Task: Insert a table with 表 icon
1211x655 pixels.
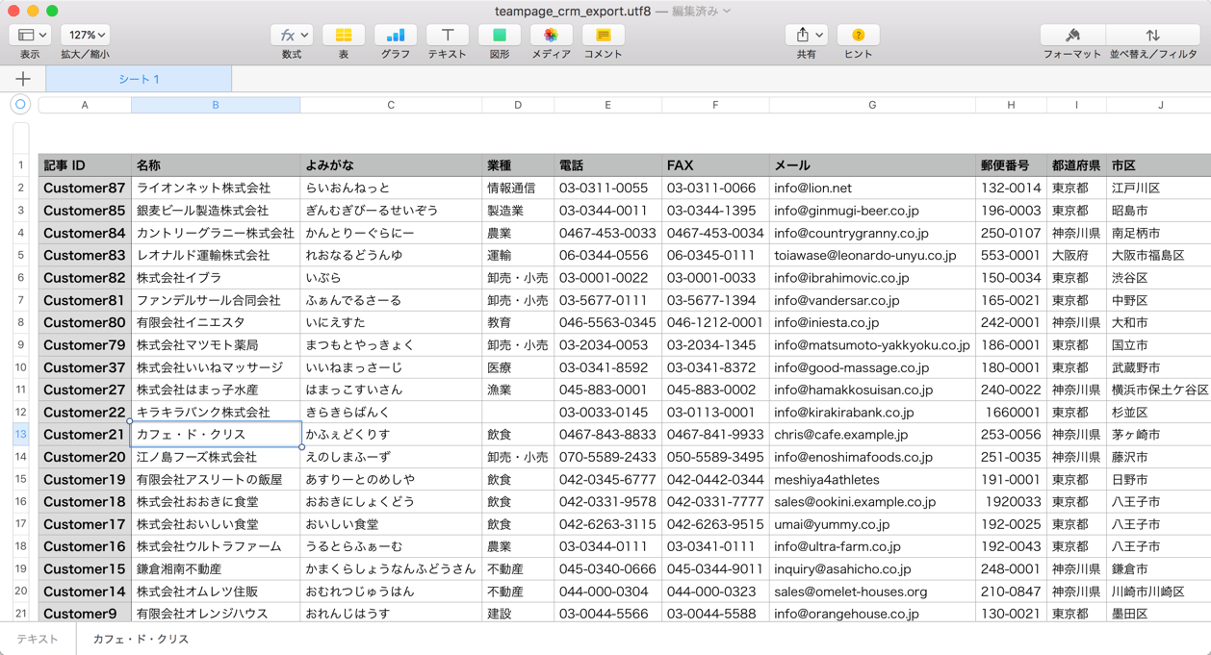Action: [x=344, y=36]
